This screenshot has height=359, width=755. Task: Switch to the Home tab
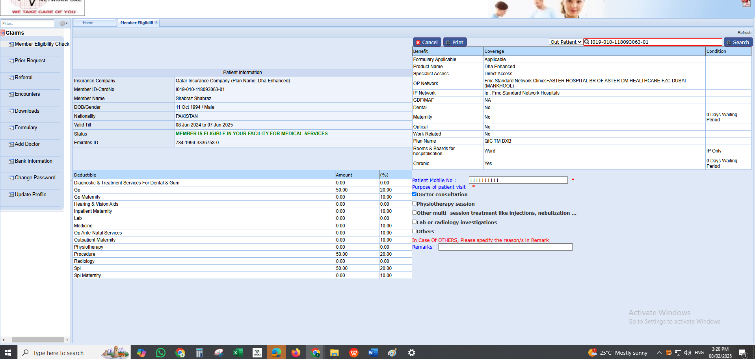[88, 23]
